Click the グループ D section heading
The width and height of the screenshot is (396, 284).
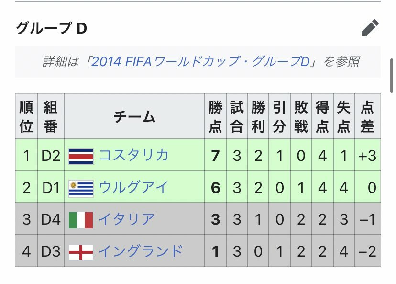[x=52, y=28]
